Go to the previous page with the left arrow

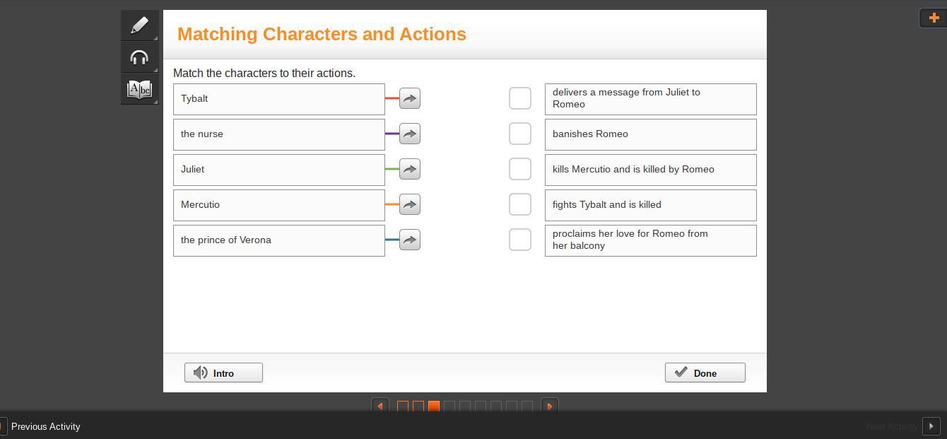pyautogui.click(x=380, y=406)
